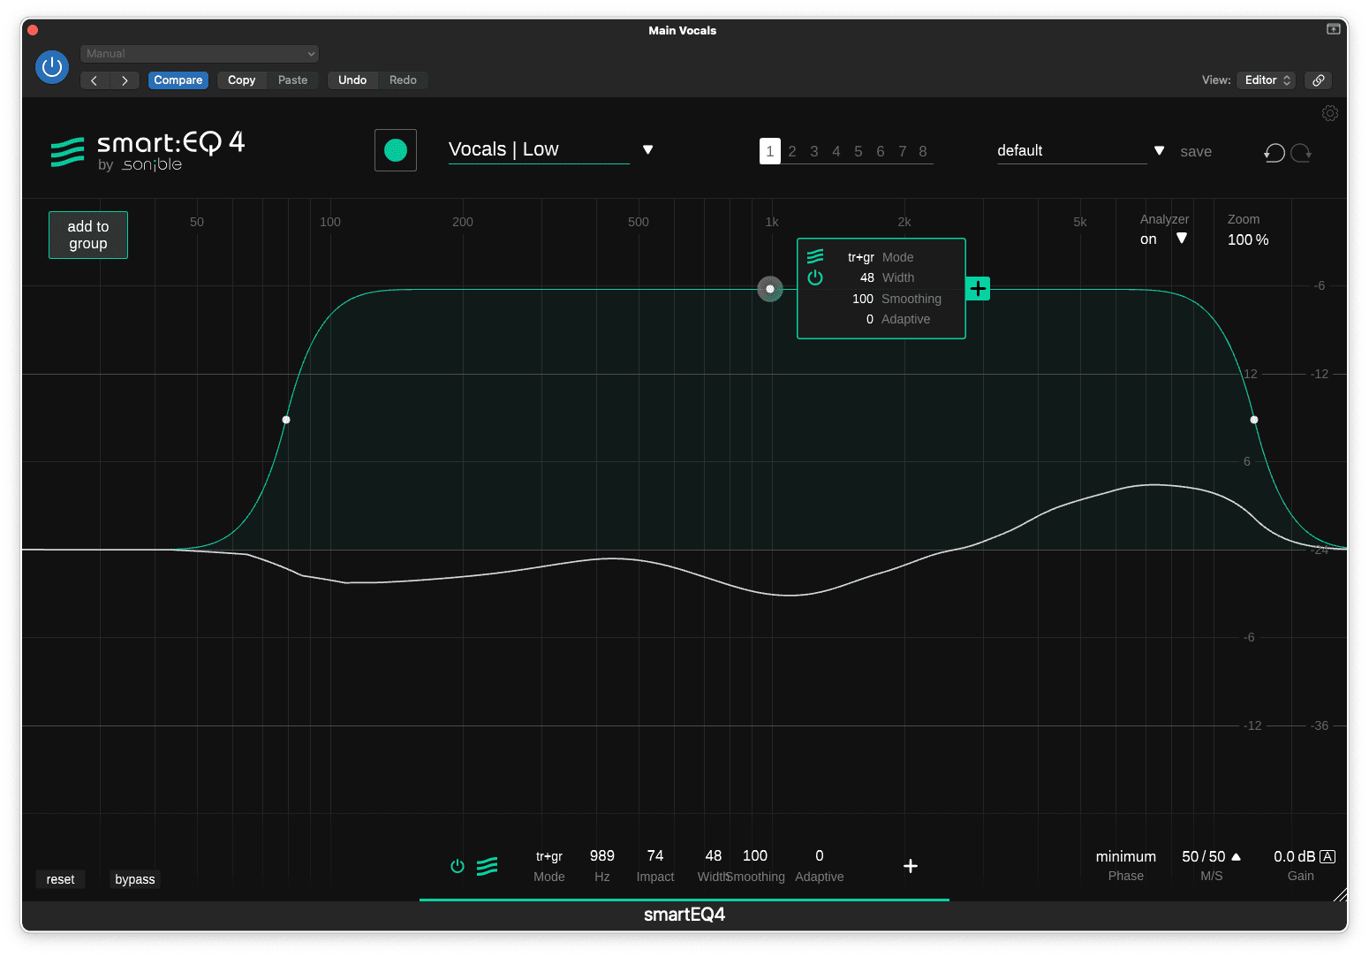Click Redo in the header
The height and width of the screenshot is (957, 1369).
tap(403, 80)
